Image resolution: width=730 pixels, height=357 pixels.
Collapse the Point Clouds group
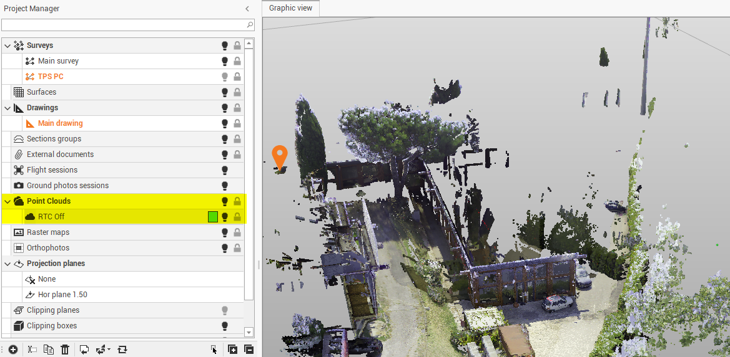[7, 201]
